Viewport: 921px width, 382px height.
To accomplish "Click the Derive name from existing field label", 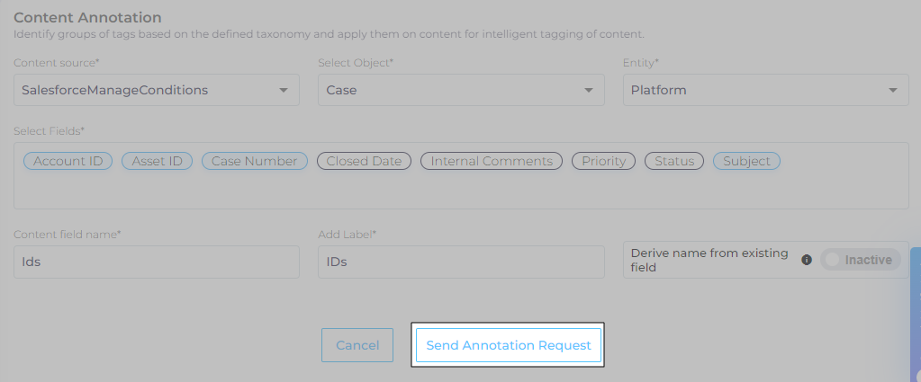I will [709, 260].
